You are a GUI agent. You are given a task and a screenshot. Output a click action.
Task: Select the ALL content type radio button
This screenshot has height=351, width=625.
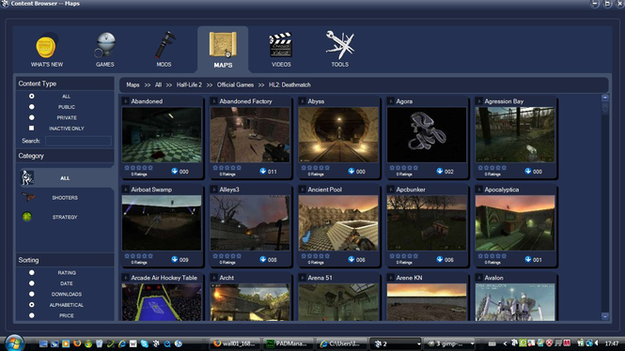[32, 97]
